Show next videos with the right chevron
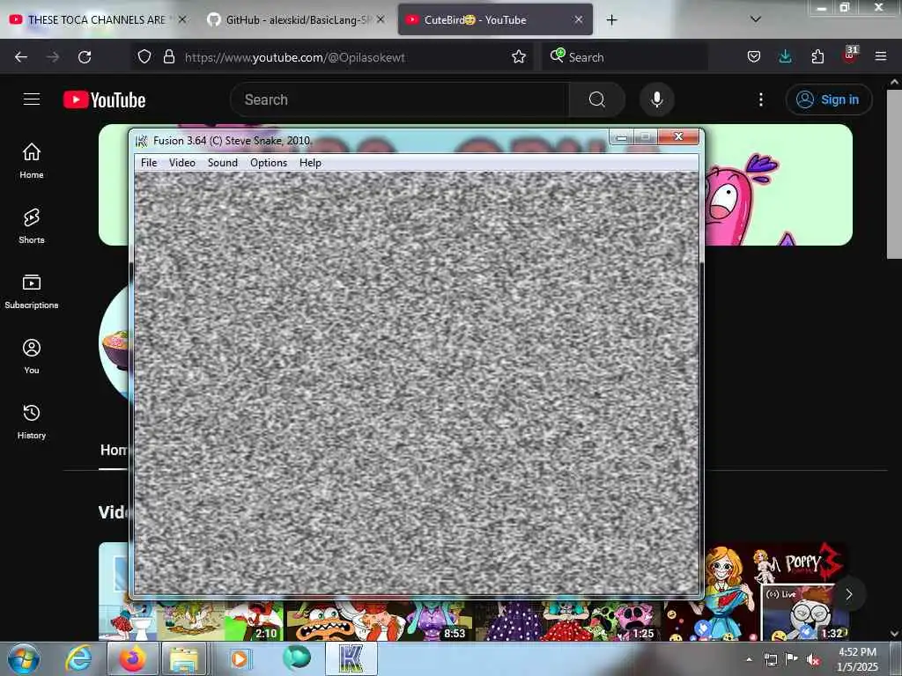Viewport: 902px width, 676px height. [x=848, y=594]
